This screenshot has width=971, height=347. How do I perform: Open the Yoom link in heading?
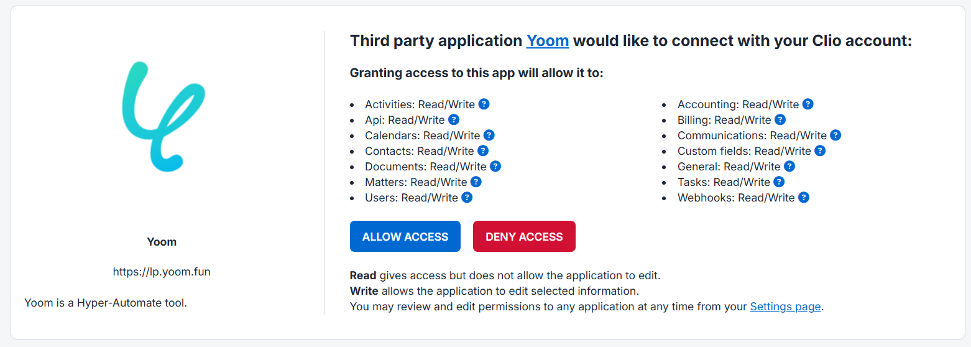coord(548,41)
